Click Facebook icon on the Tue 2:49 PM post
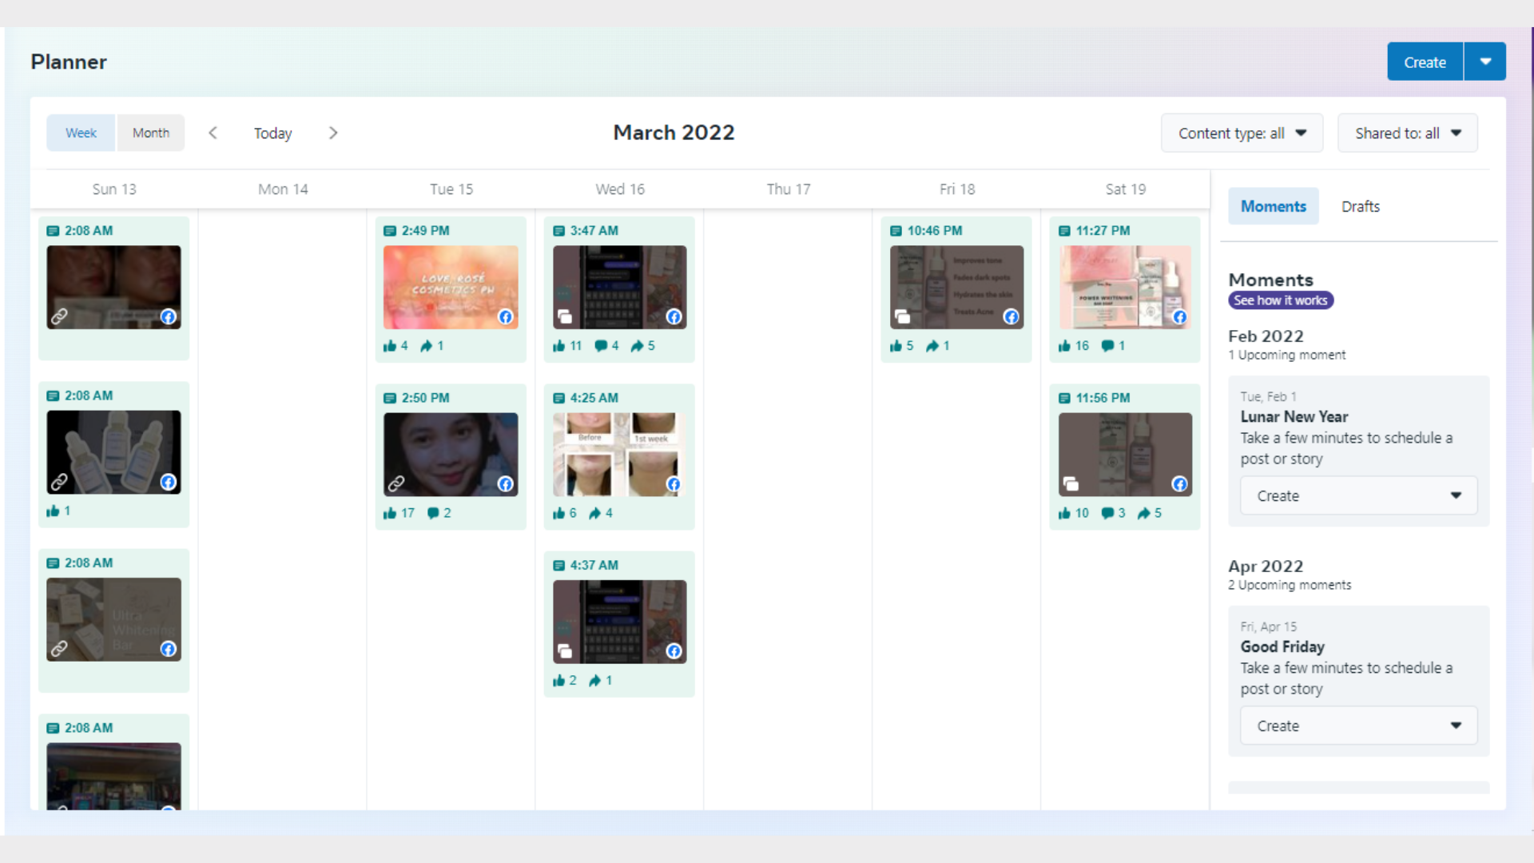The image size is (1534, 863). 506,317
